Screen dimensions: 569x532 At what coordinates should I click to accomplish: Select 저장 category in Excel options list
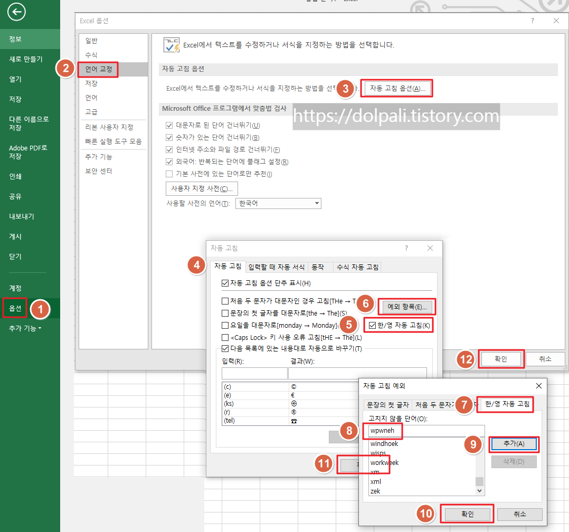(x=113, y=83)
